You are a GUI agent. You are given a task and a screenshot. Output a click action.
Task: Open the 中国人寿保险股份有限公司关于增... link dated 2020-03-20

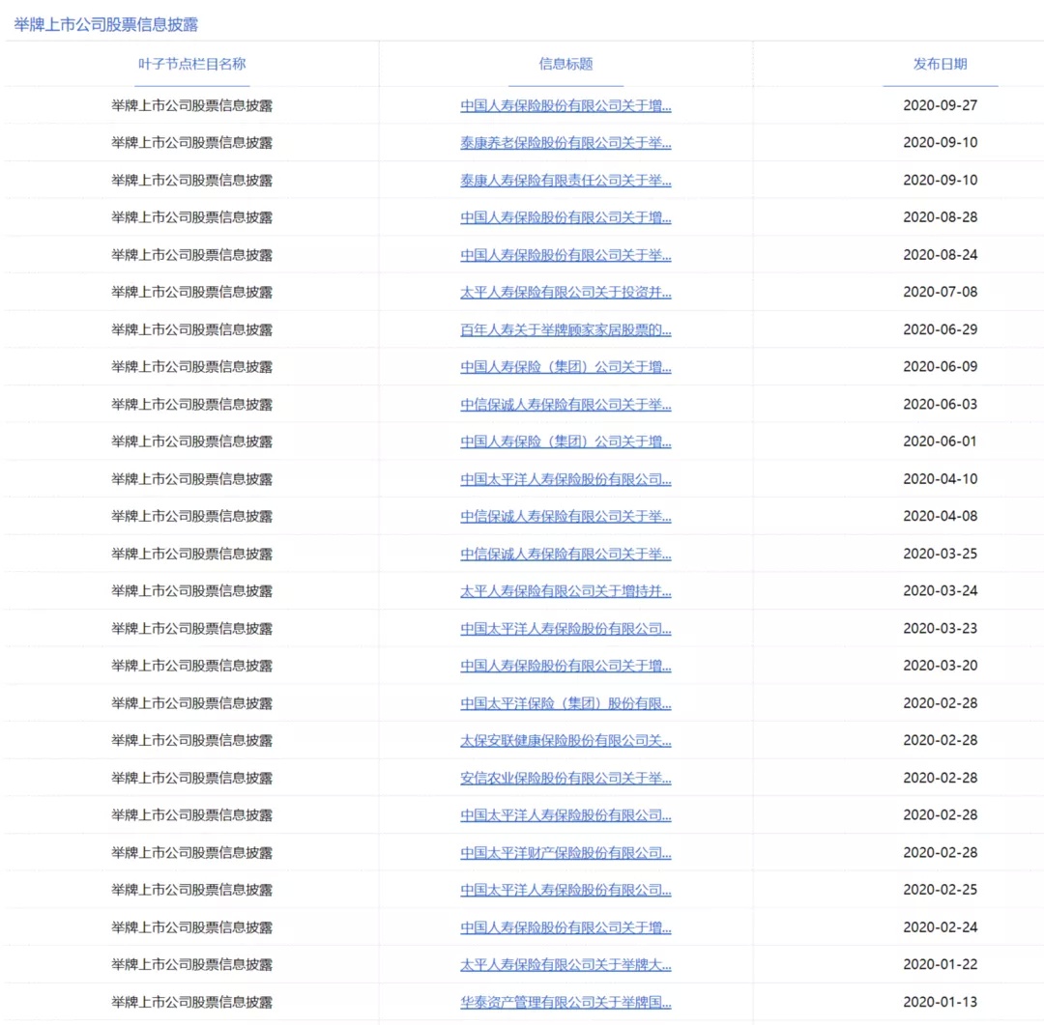pos(565,666)
